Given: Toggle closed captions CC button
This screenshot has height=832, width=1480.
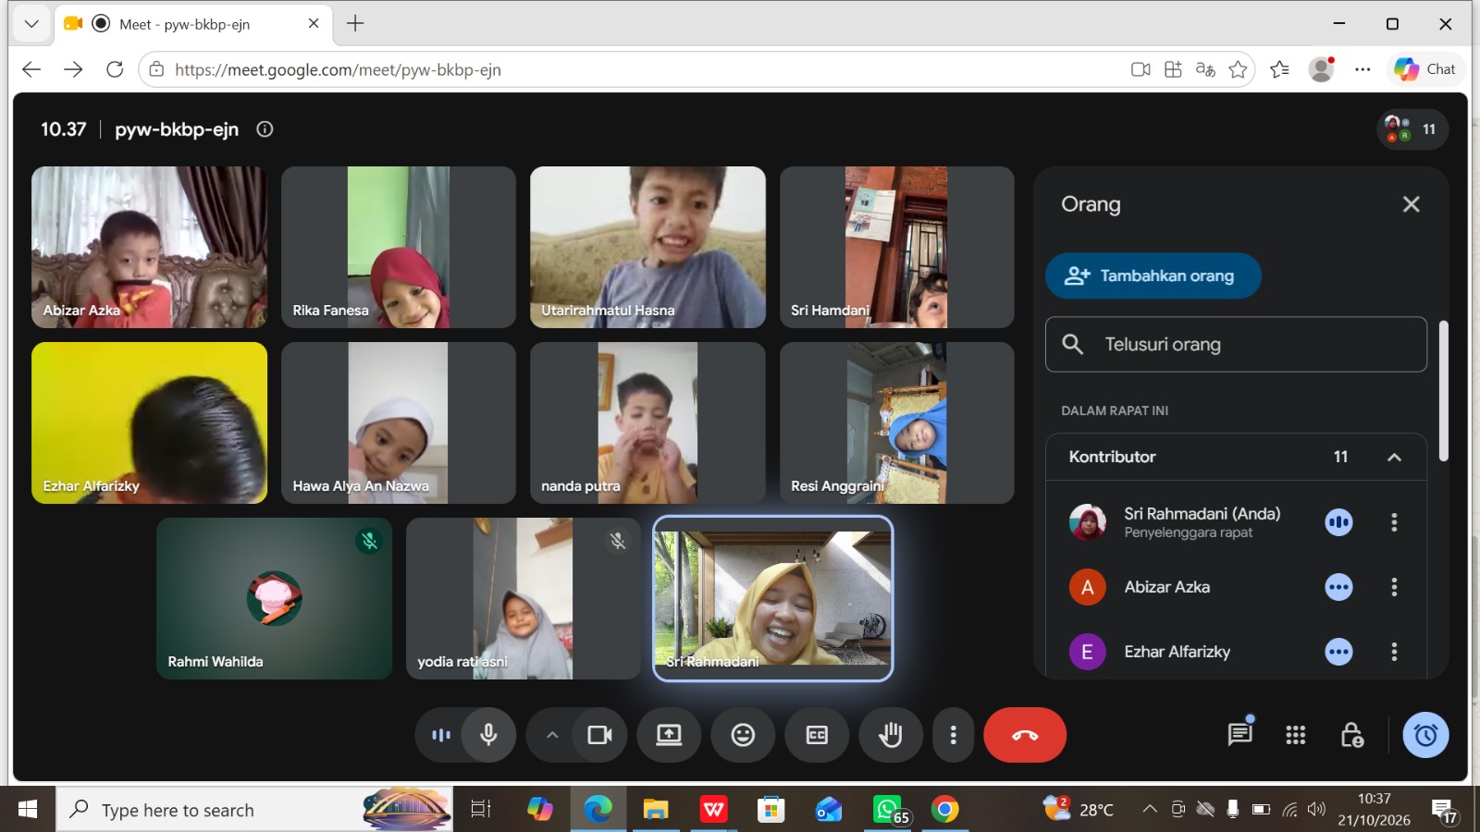Looking at the screenshot, I should [x=817, y=735].
